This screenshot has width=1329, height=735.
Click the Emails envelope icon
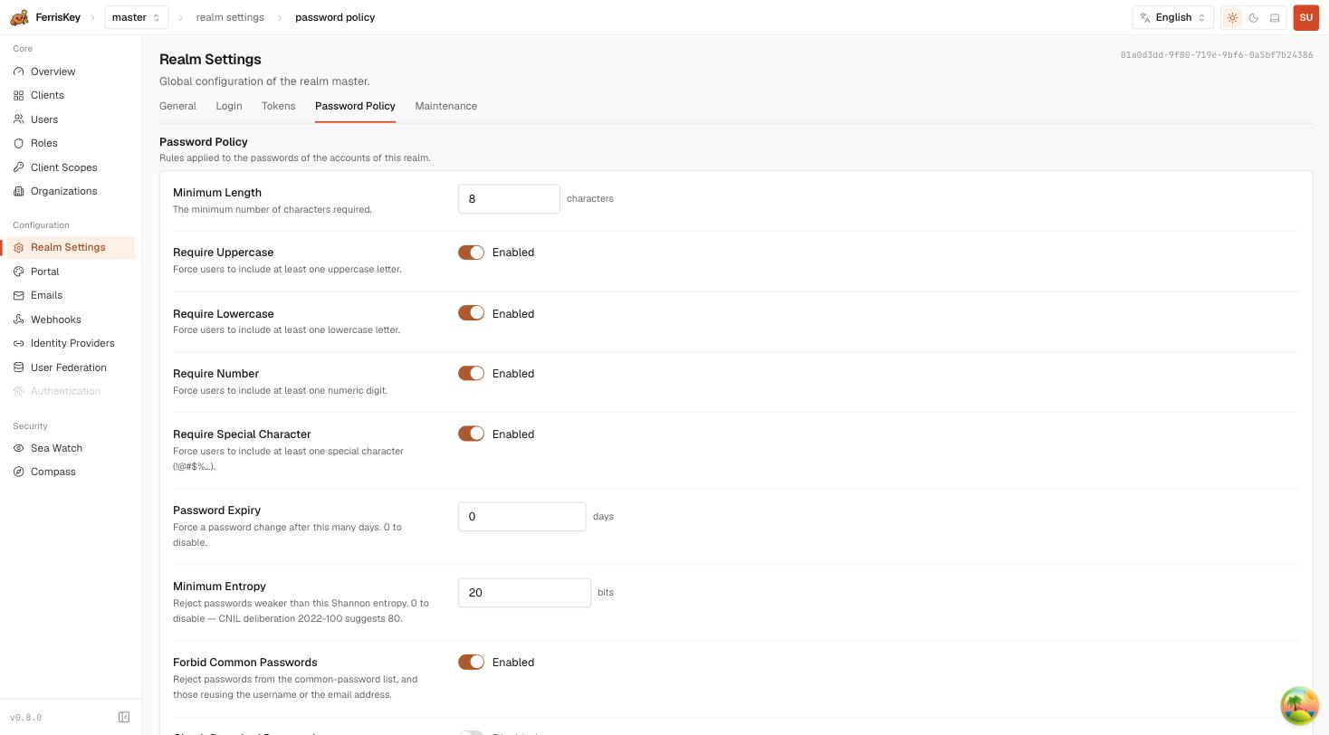pos(19,295)
